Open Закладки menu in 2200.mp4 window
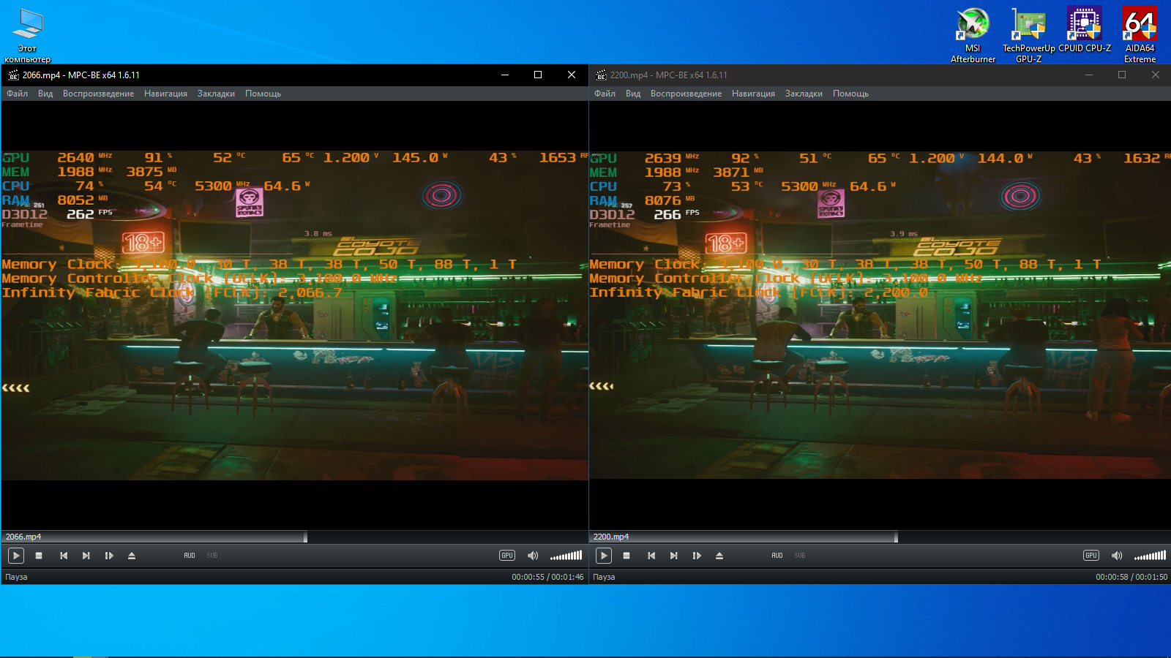This screenshot has height=658, width=1171. pyautogui.click(x=804, y=94)
